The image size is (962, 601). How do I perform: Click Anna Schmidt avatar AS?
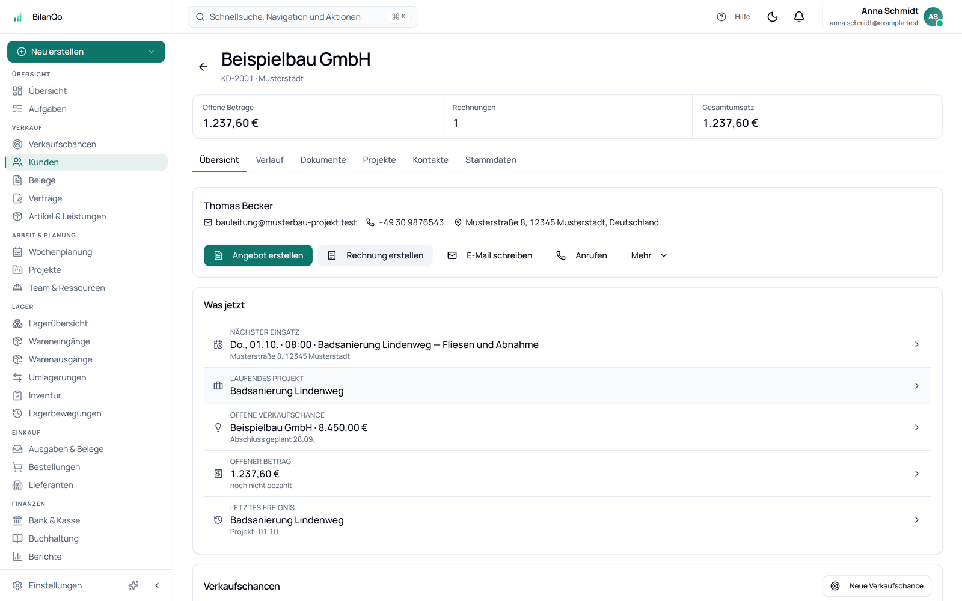tap(933, 17)
